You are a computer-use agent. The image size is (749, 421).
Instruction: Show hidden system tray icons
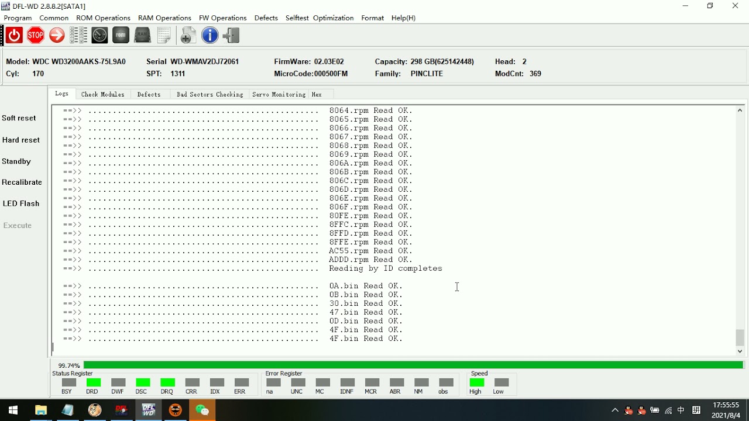click(x=615, y=410)
